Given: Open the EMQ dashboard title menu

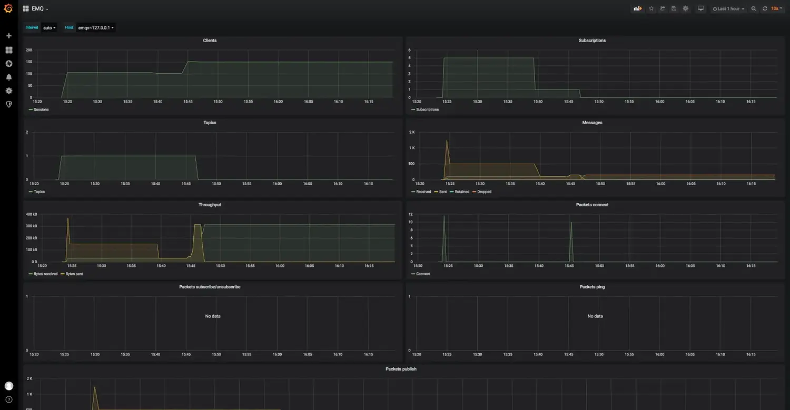Looking at the screenshot, I should click(x=37, y=8).
